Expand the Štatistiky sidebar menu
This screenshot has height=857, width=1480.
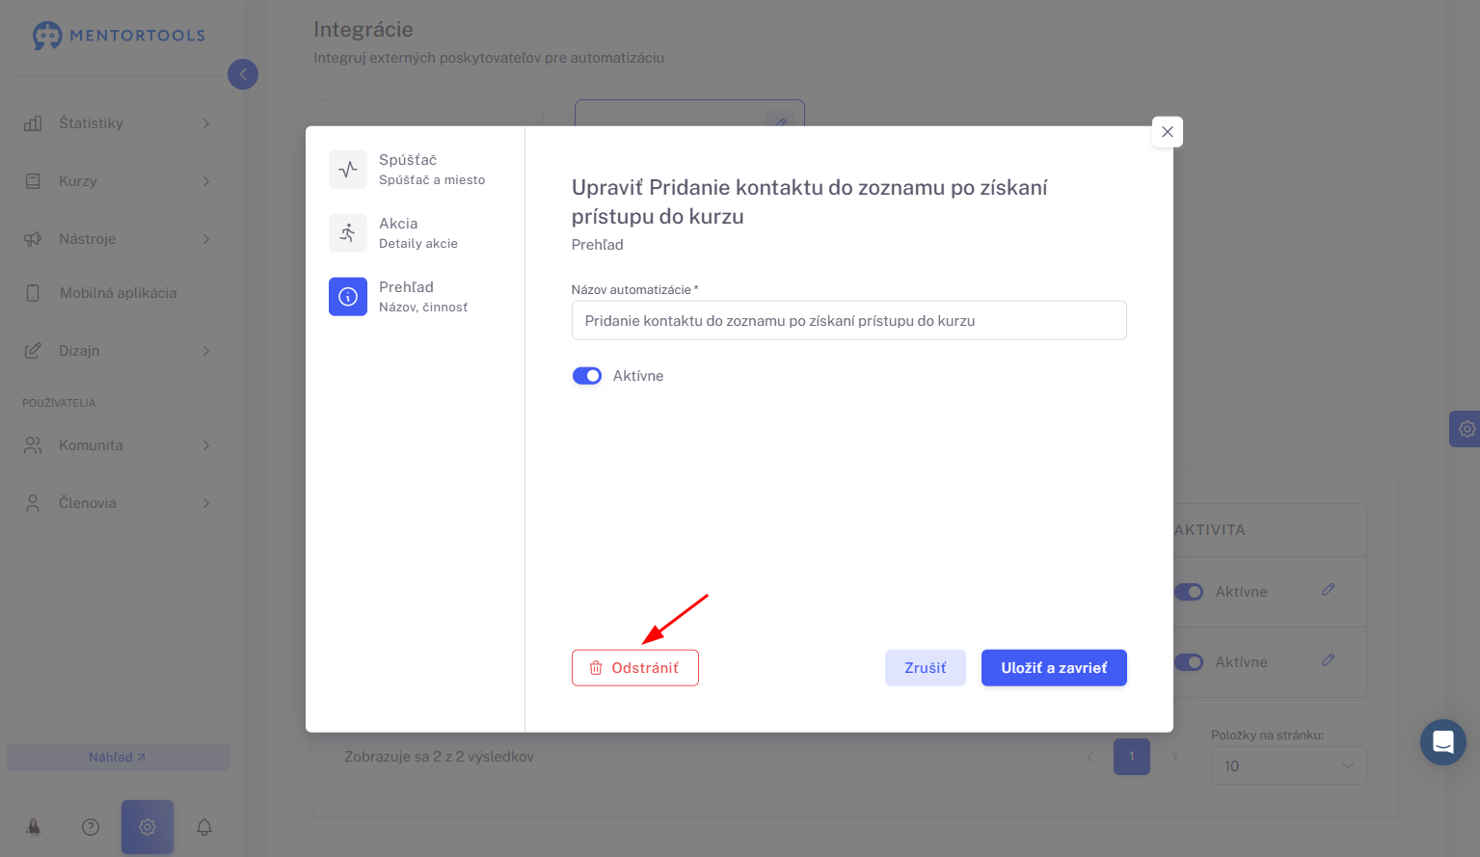tap(118, 123)
